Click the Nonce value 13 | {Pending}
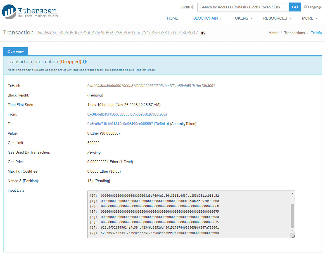The height and width of the screenshot is (256, 325). pos(99,181)
